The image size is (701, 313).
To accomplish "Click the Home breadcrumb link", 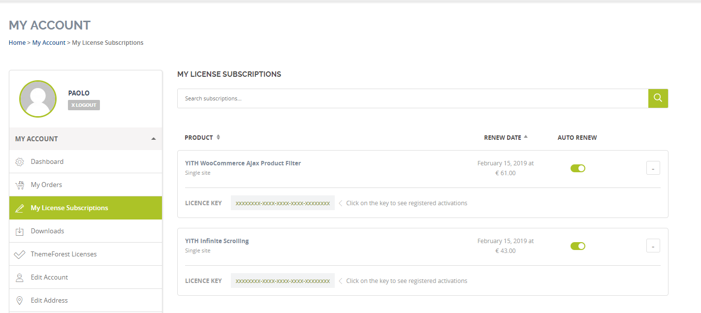I will [x=17, y=43].
